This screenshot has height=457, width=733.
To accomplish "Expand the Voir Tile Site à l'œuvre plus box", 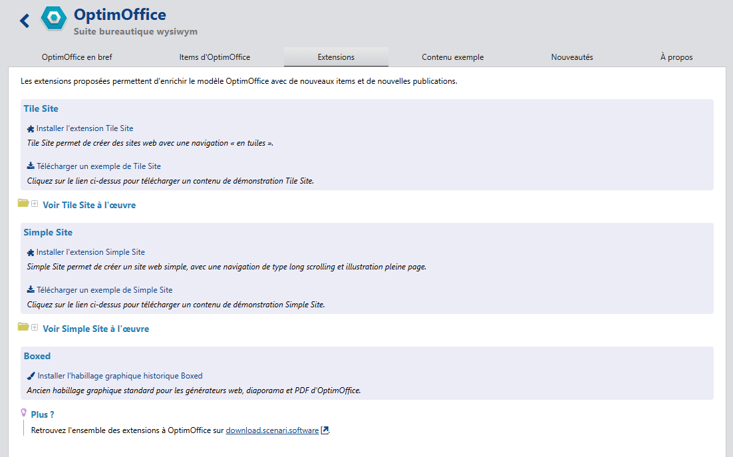I will coord(35,204).
